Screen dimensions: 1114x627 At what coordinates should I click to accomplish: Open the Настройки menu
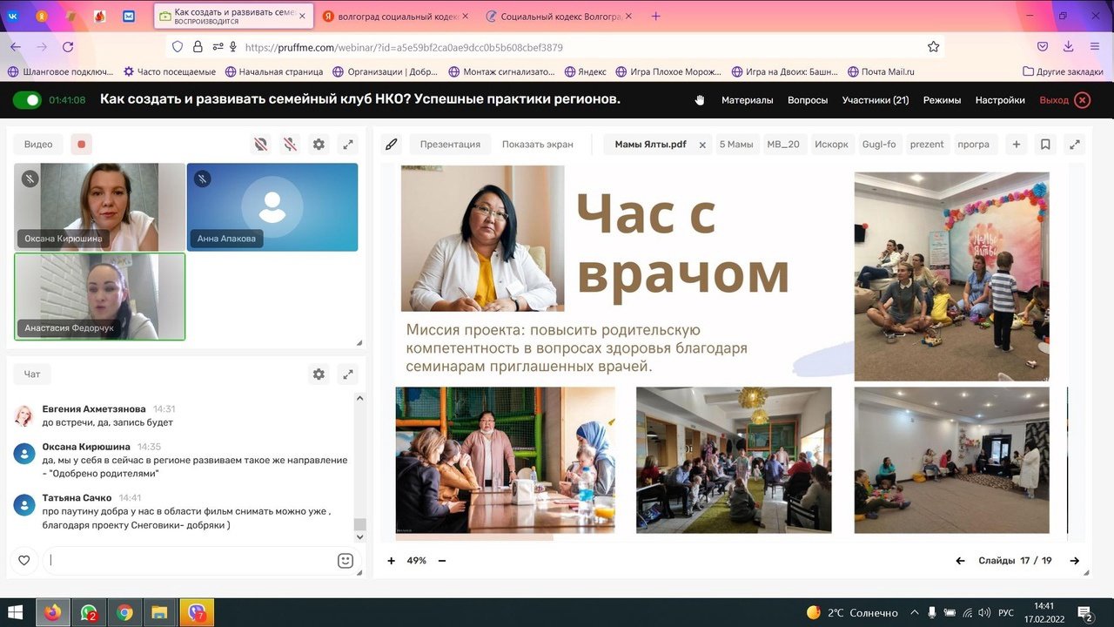tap(1000, 100)
